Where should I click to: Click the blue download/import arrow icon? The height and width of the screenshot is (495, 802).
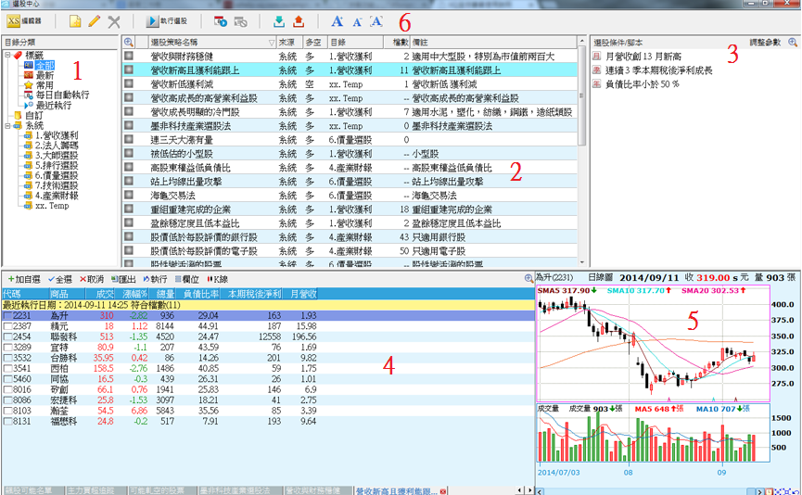click(279, 20)
